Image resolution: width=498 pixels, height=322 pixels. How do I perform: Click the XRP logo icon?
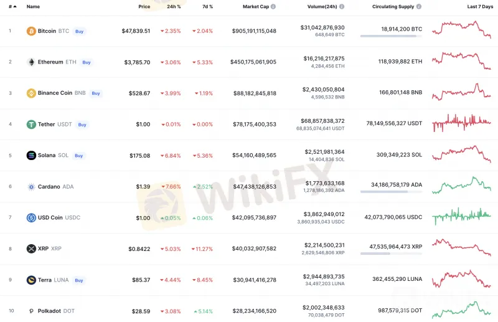coord(31,249)
